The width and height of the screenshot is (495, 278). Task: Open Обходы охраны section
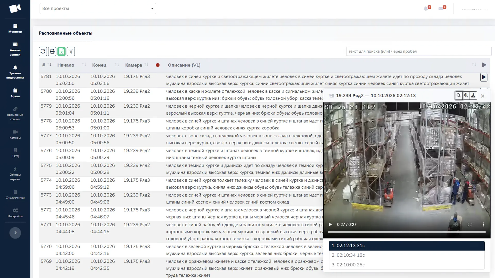[15, 174]
